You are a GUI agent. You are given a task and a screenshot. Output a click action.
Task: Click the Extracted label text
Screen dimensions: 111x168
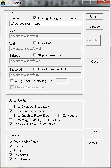pos(16,70)
